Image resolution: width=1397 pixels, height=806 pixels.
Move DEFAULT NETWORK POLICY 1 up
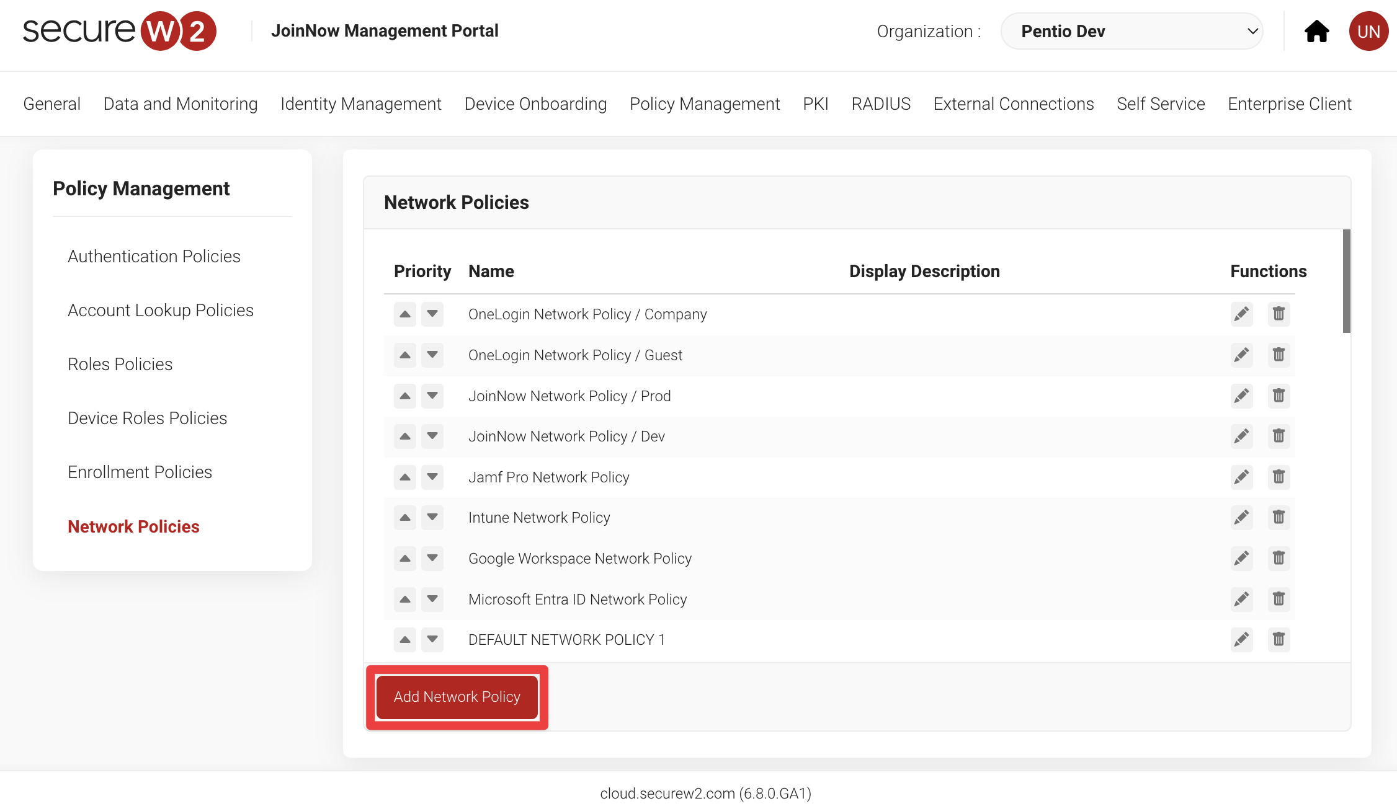coord(405,640)
